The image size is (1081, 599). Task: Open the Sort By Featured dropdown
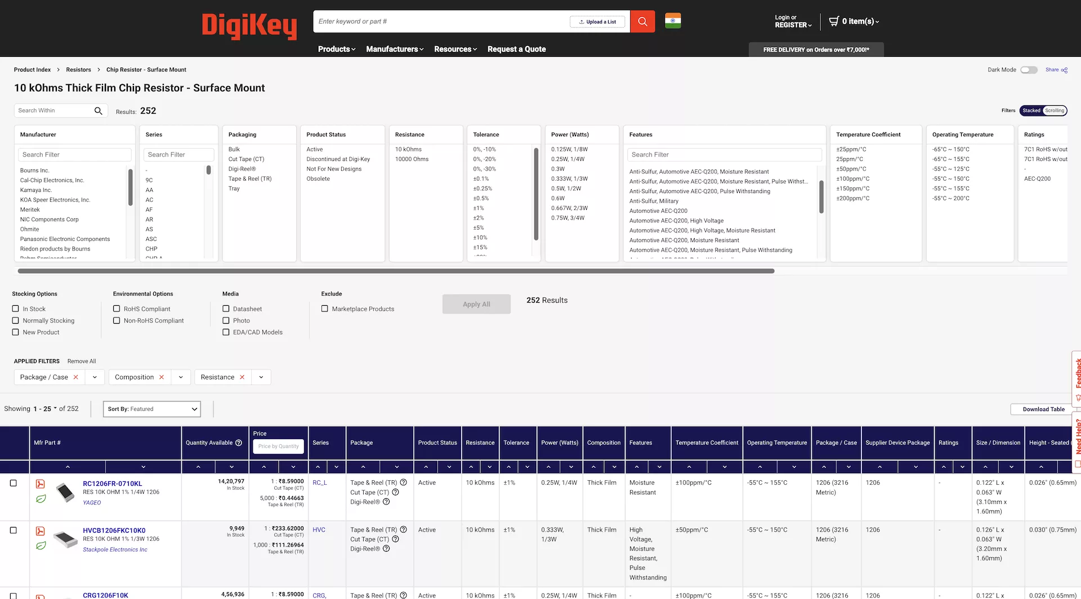(152, 409)
